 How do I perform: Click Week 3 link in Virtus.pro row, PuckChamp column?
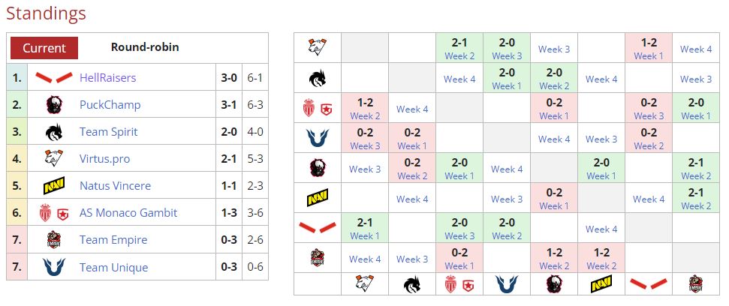pyautogui.click(x=554, y=49)
